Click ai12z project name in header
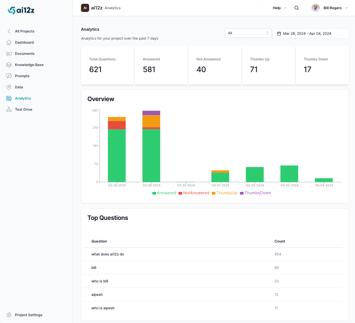355x323 pixels. [97, 8]
